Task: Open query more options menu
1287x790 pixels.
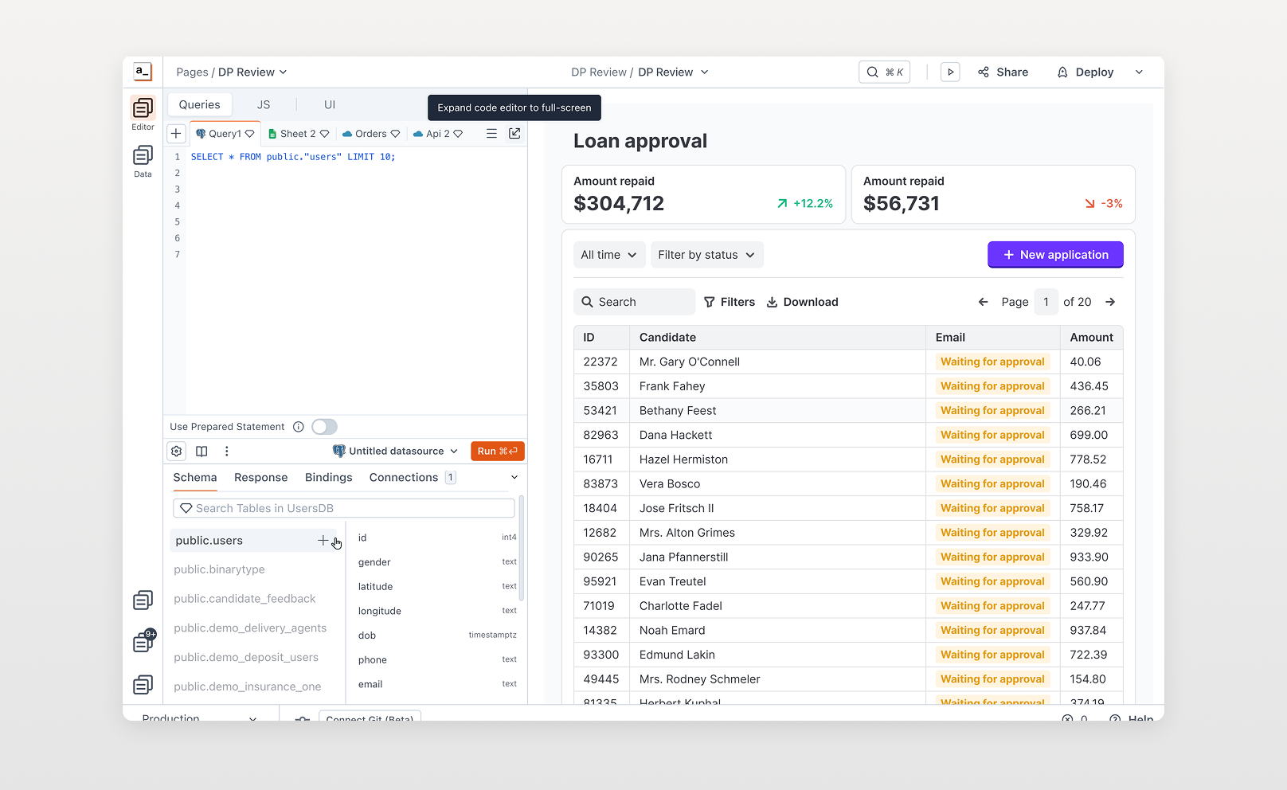Action: (x=226, y=451)
